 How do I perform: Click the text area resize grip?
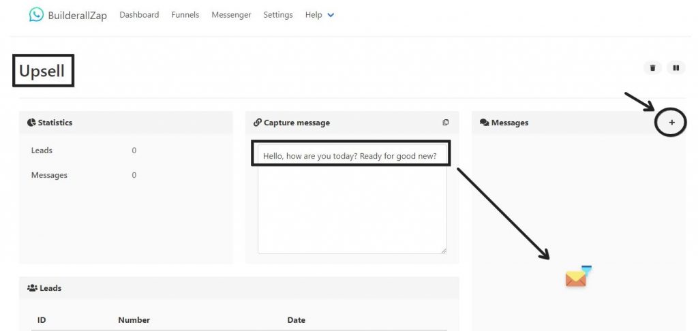tap(443, 251)
